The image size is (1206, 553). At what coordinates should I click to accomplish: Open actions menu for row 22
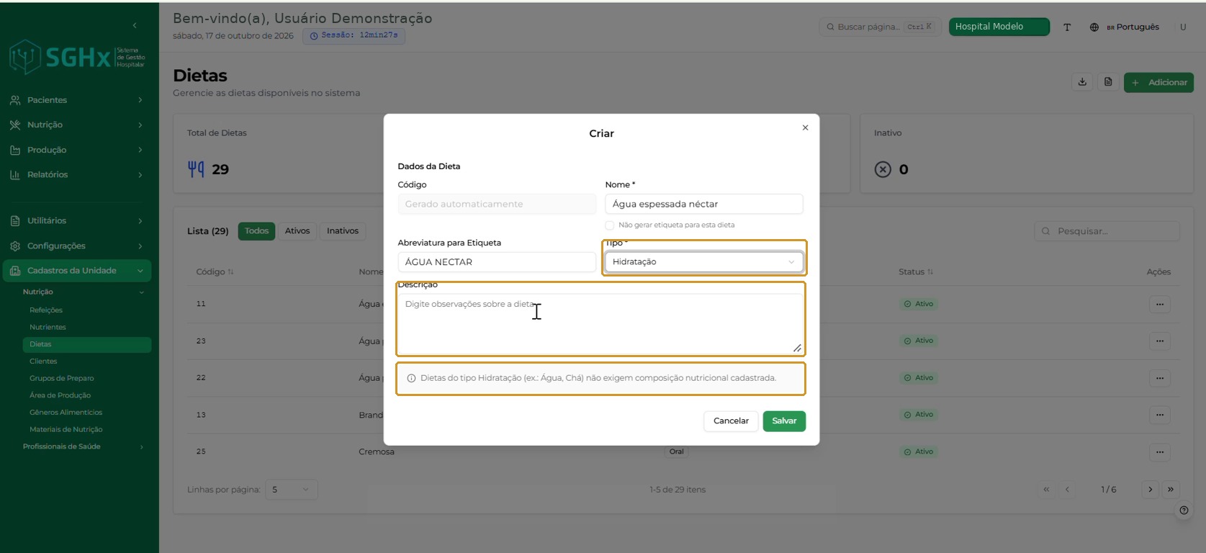tap(1159, 378)
